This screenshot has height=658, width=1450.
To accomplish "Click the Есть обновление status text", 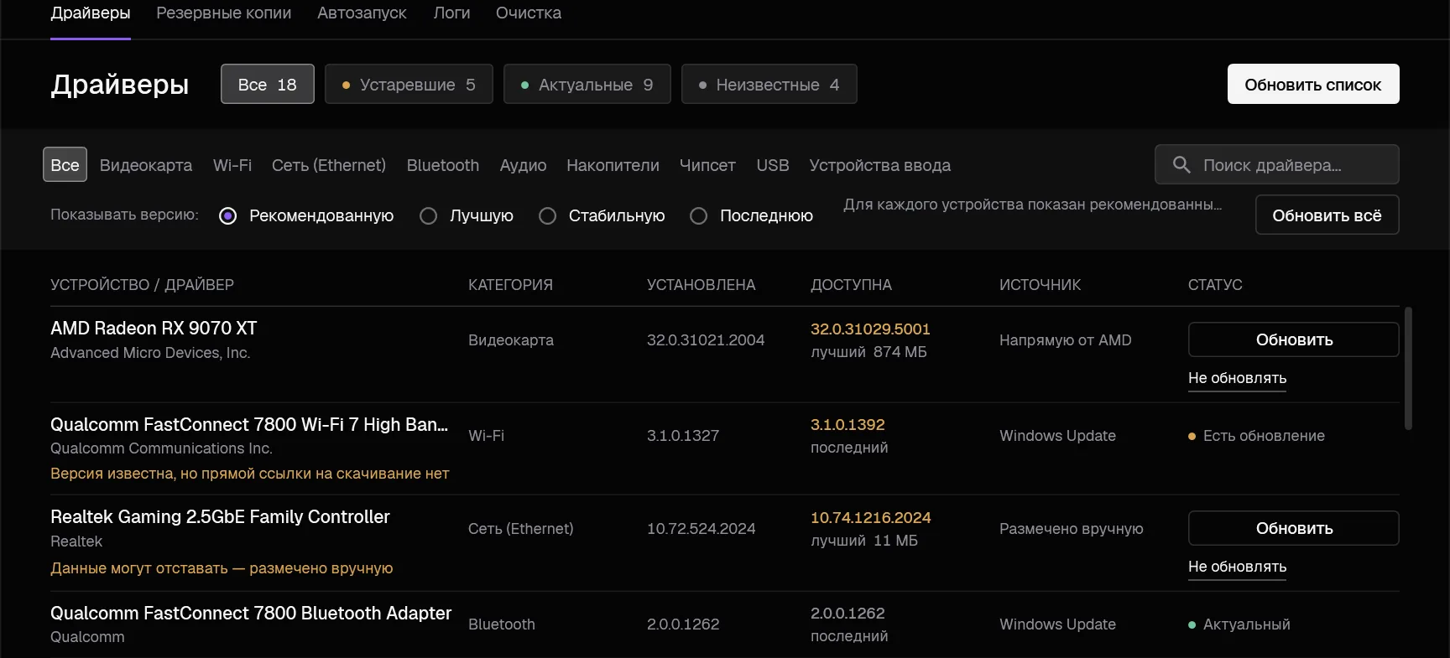I will [1264, 436].
